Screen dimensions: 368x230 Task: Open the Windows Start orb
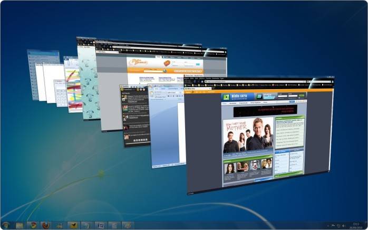pyautogui.click(x=5, y=226)
